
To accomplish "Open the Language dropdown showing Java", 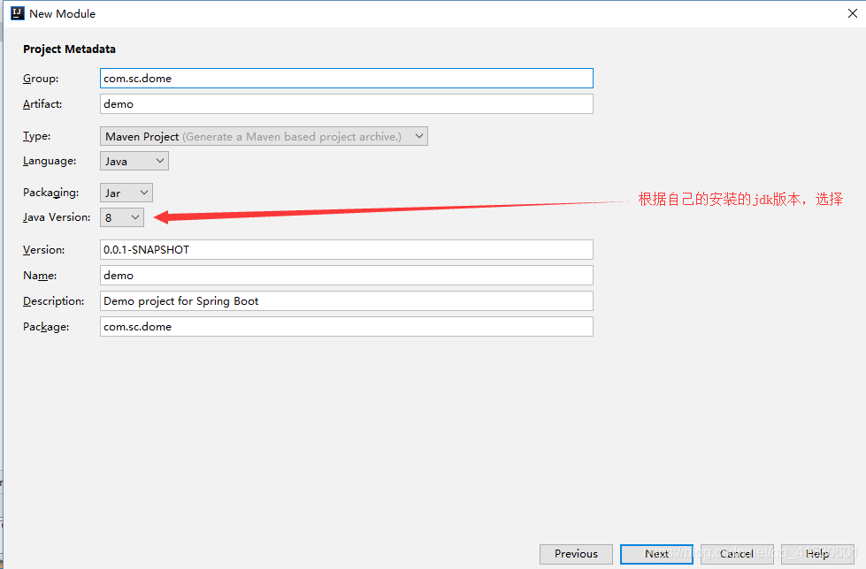I will 134,161.
